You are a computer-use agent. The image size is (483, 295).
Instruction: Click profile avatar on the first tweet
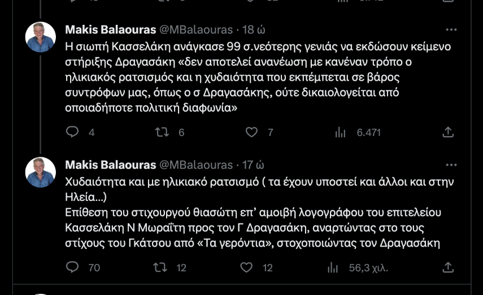41,38
